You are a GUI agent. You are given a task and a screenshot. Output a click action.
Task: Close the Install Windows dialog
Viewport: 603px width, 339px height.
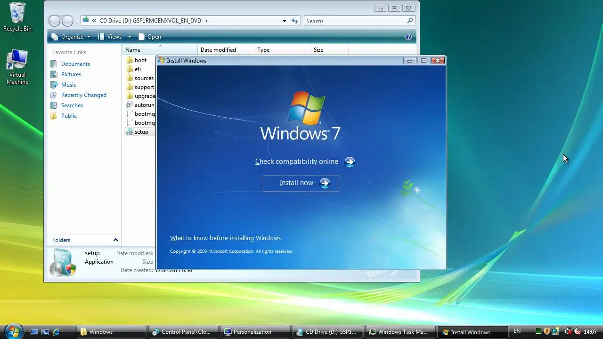pyautogui.click(x=438, y=60)
